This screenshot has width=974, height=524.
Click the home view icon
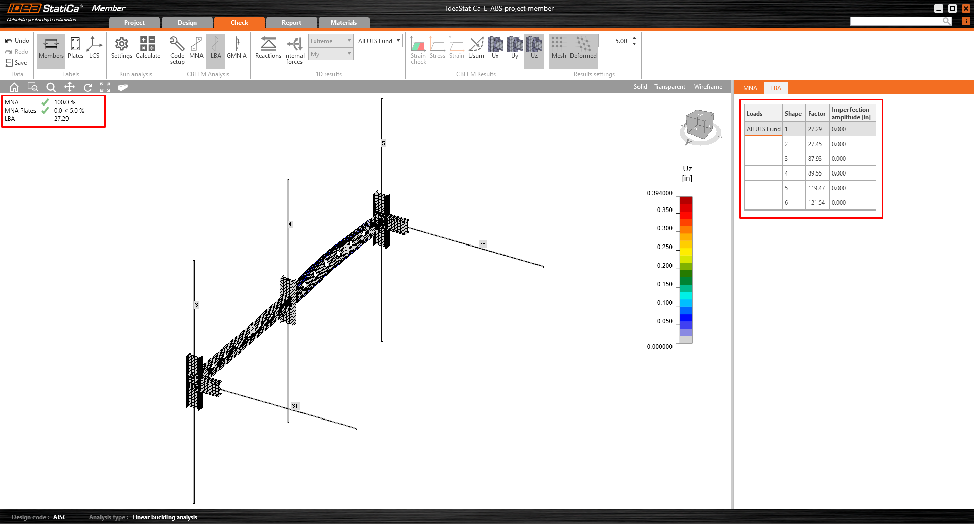point(14,87)
